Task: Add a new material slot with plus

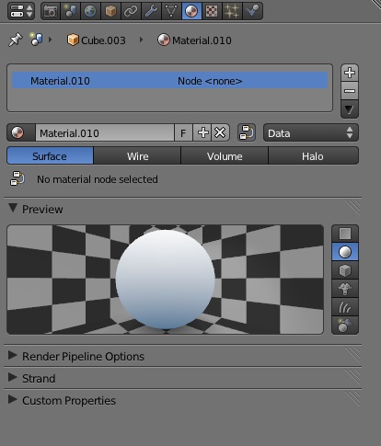Action: tap(350, 73)
